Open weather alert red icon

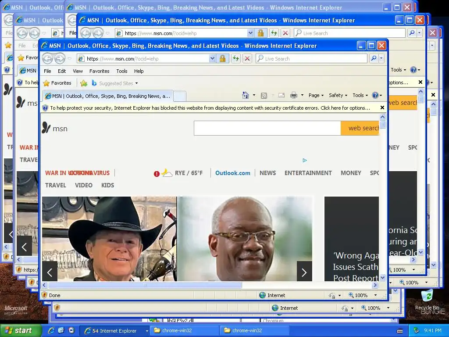pyautogui.click(x=157, y=174)
